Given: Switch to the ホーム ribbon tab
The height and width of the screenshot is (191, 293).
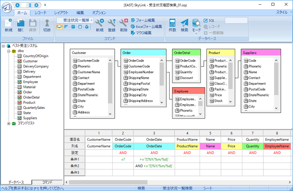Looking at the screenshot, I should pyautogui.click(x=22, y=13).
